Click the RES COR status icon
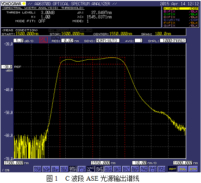 (x=38, y=169)
